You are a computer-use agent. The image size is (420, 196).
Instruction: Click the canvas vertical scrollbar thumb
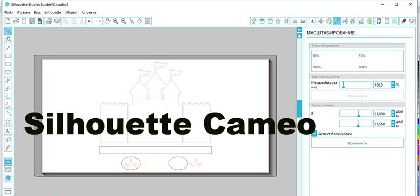point(299,109)
